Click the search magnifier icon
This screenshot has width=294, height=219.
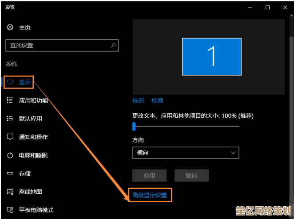coord(114,45)
